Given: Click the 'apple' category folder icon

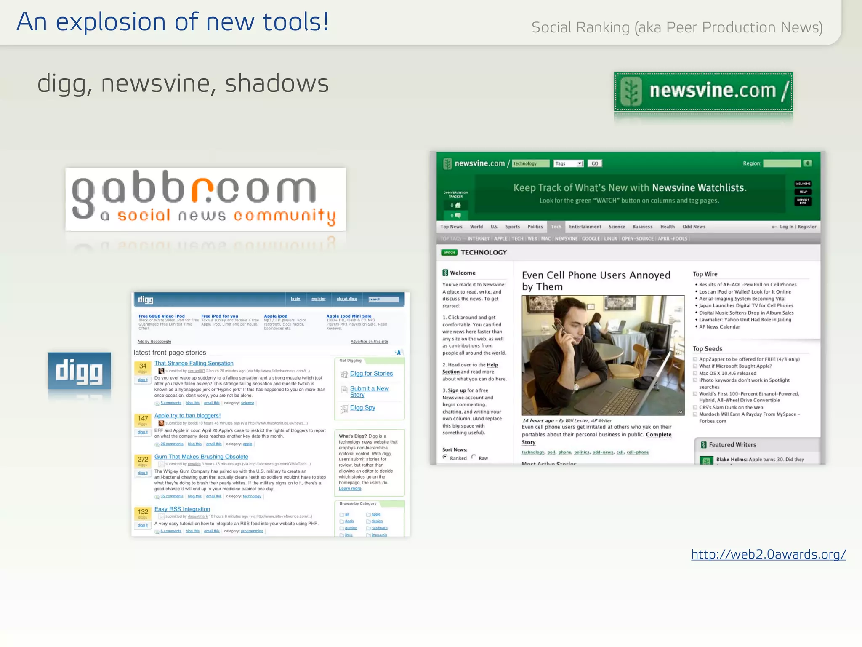Looking at the screenshot, I should (x=368, y=514).
